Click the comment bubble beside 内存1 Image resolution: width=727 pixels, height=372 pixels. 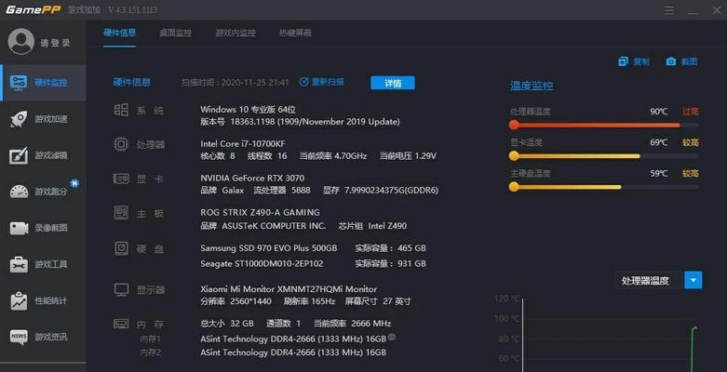tap(392, 338)
